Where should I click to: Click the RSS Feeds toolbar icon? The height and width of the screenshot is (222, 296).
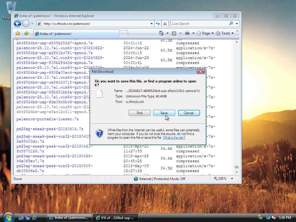(x=174, y=34)
